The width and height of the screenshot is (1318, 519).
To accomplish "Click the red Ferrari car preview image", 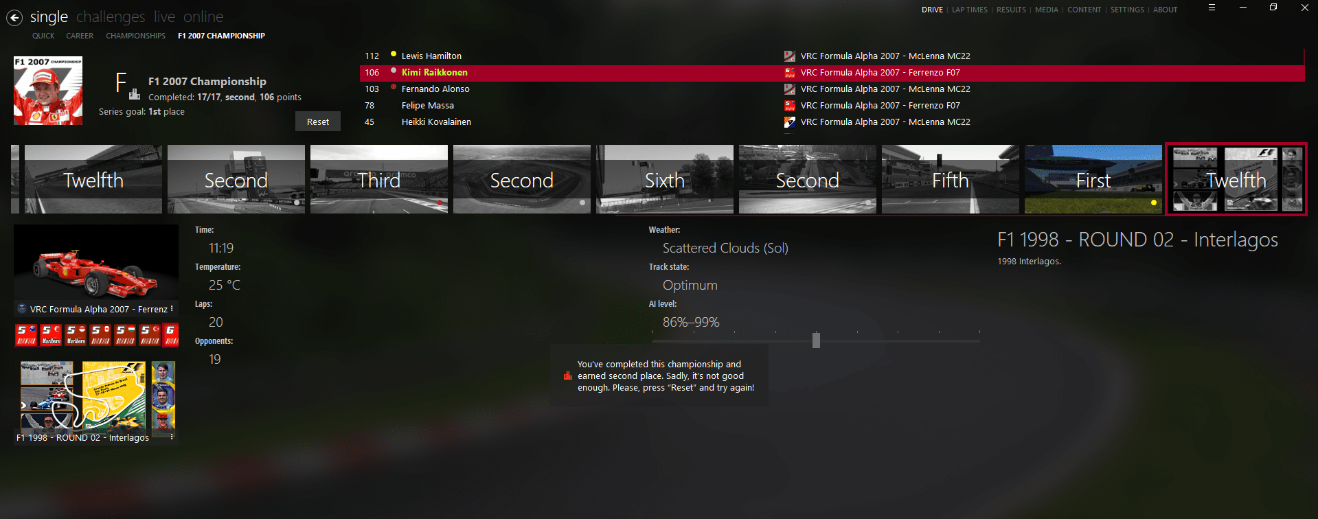I will pyautogui.click(x=96, y=264).
